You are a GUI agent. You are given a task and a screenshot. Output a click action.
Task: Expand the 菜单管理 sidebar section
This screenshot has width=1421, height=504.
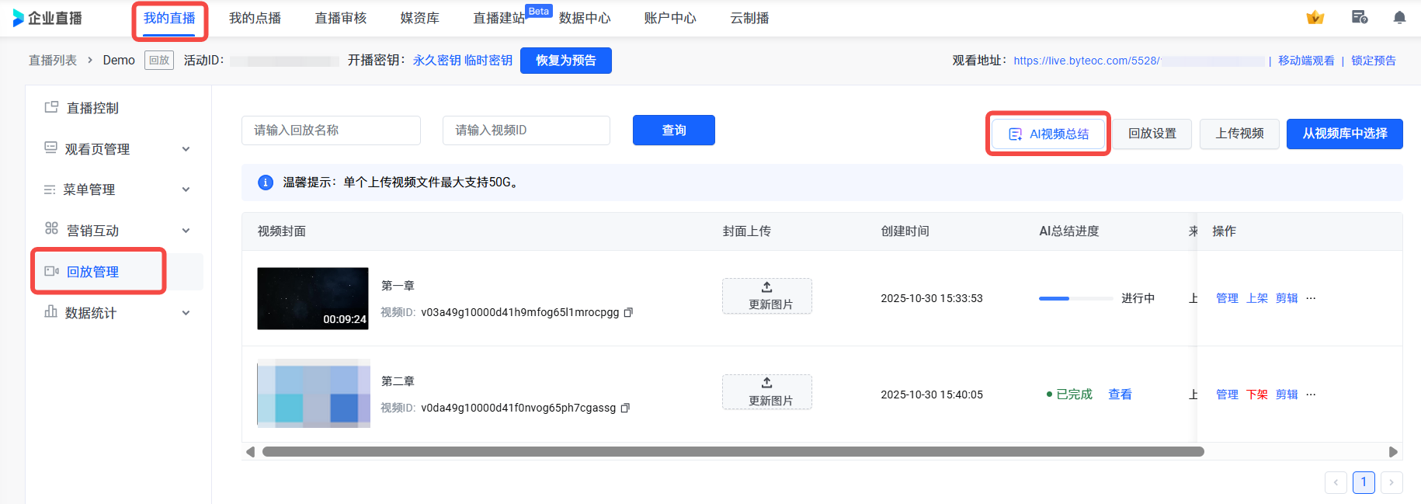[x=186, y=189]
